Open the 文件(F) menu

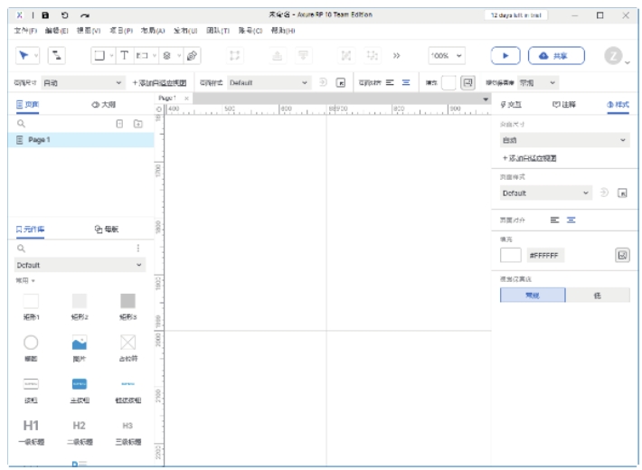coord(25,31)
